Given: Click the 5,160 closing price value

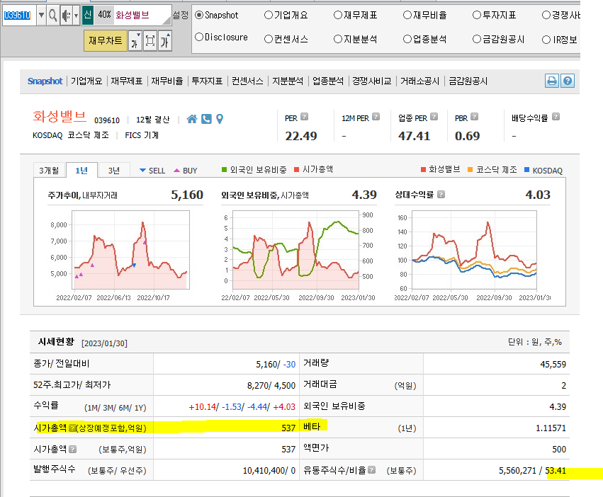Looking at the screenshot, I should [266, 365].
